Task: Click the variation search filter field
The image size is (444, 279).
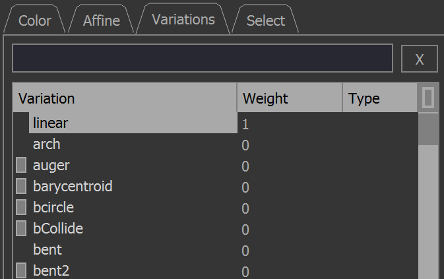Action: coord(203,58)
